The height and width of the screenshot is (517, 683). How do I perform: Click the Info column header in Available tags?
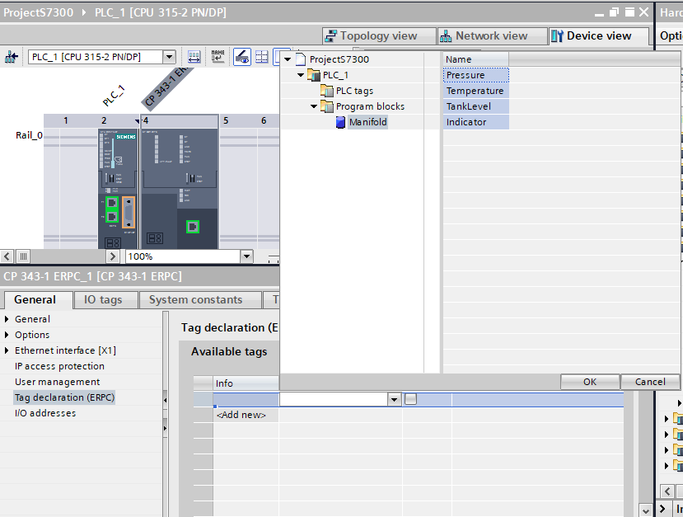tap(246, 383)
